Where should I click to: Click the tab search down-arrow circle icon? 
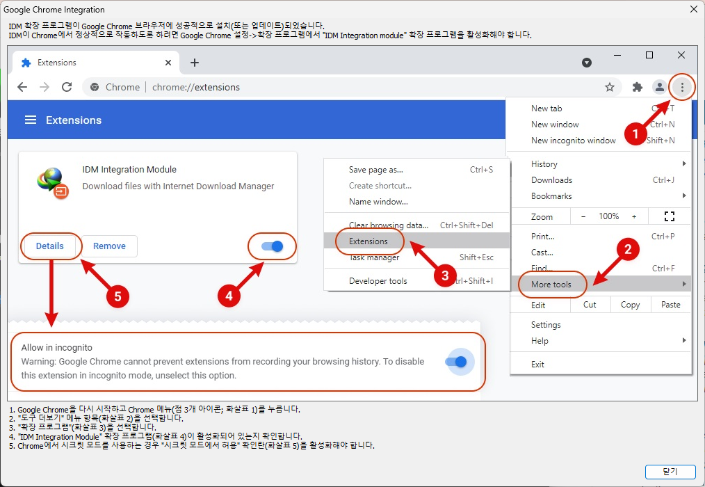(587, 63)
